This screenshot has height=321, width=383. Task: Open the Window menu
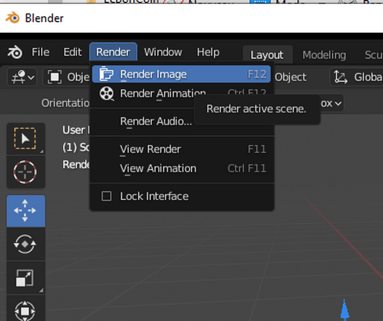pos(163,52)
